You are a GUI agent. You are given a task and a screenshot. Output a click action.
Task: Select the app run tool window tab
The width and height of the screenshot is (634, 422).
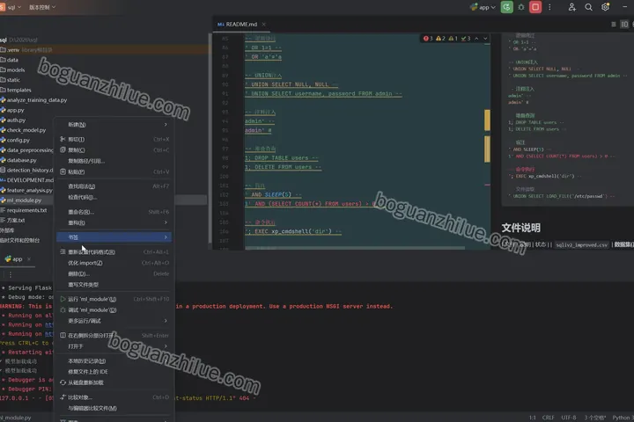coord(16,258)
